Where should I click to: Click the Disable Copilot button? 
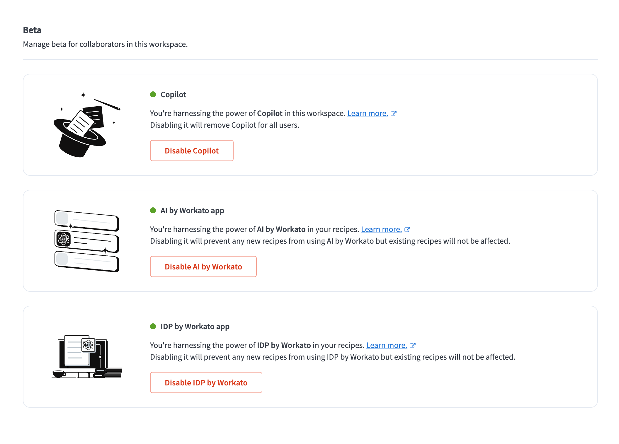coord(192,151)
